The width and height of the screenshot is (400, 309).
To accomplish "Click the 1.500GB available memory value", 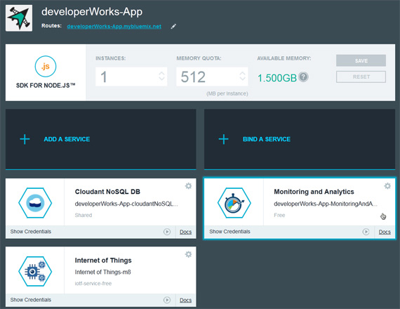I will click(277, 78).
